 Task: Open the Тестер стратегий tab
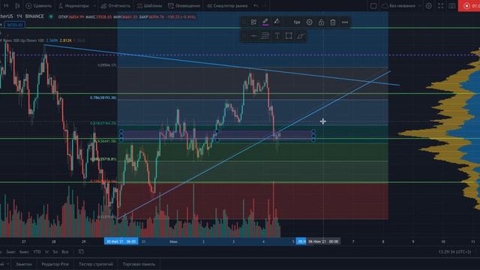(x=96, y=264)
